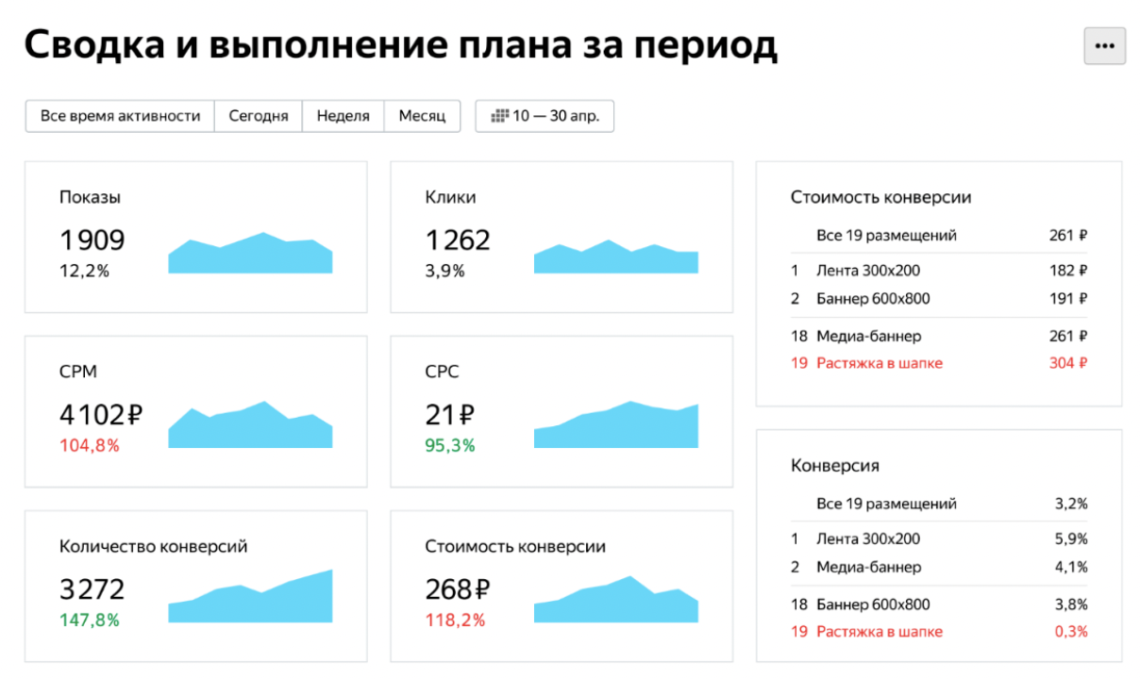Select 'Все время активности' period tab
1140x679 pixels.
click(x=120, y=116)
